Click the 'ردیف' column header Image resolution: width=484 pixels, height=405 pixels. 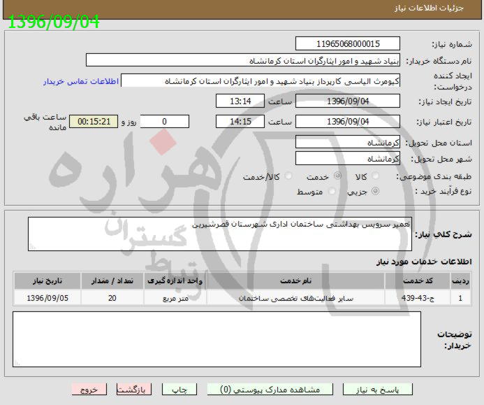tap(460, 280)
